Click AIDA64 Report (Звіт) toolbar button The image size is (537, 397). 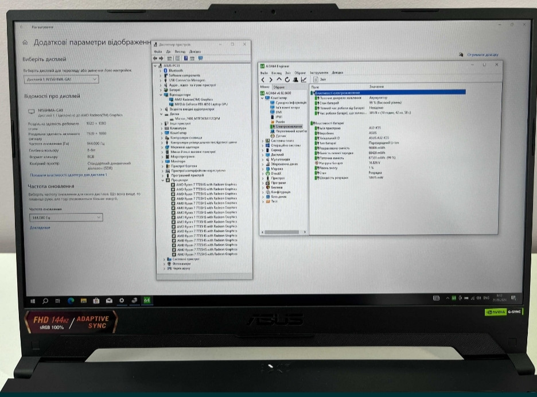319,80
